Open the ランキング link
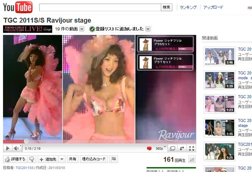This screenshot has width=252, height=172. [188, 7]
